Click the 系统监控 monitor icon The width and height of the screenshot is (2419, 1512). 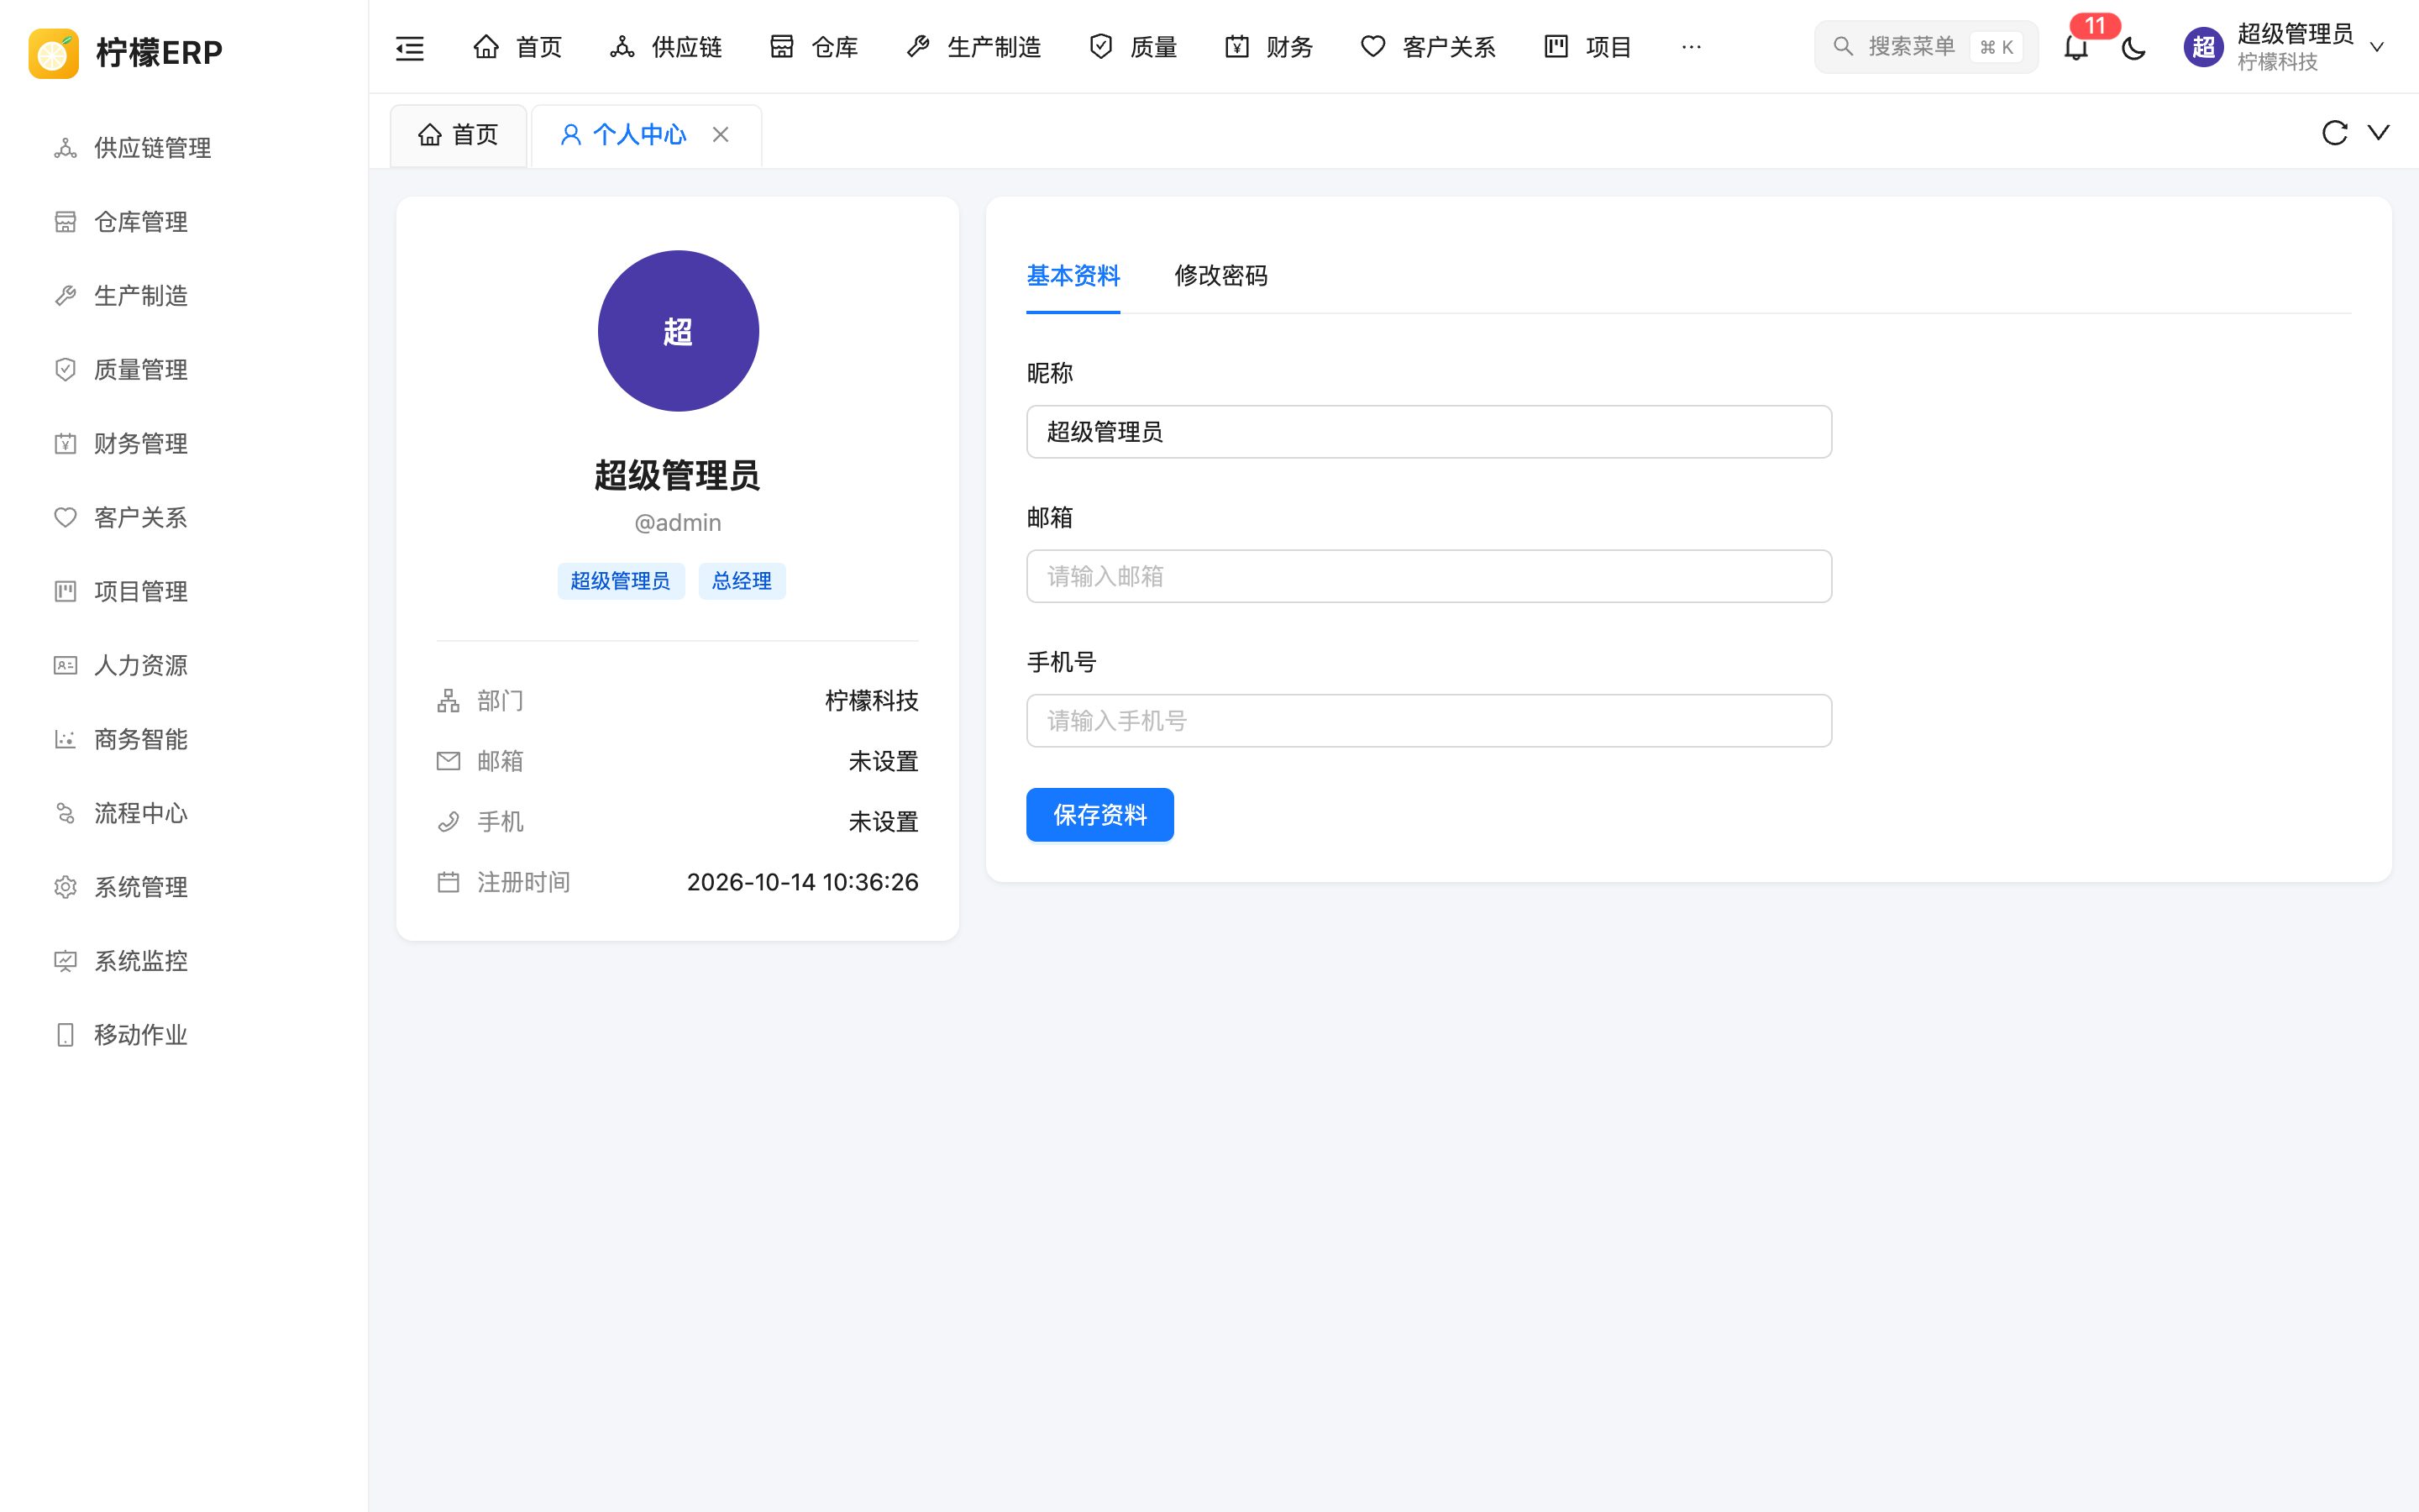[65, 962]
